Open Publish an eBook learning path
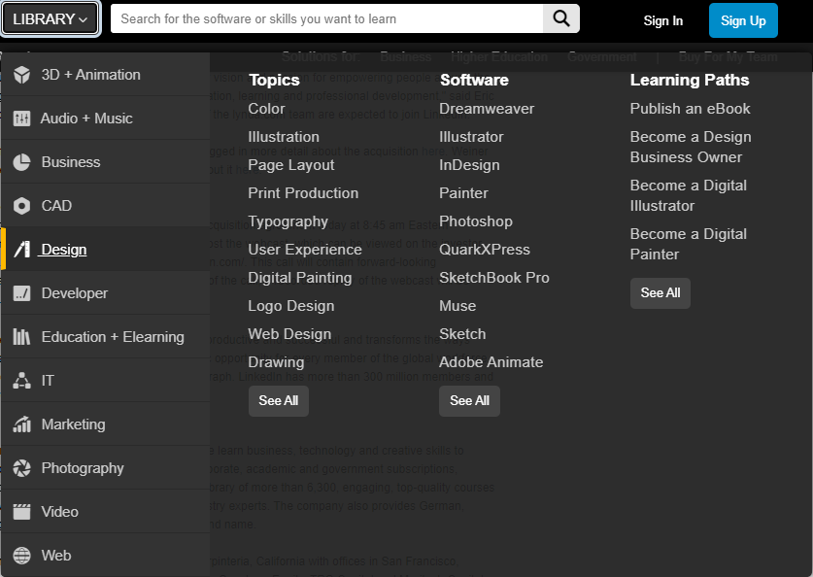Screen dimensions: 813x577 point(690,109)
